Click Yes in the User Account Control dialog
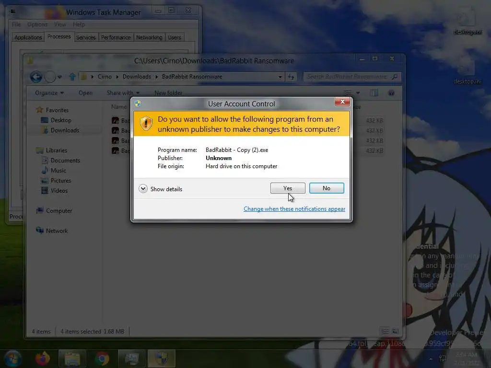491x368 pixels. click(x=288, y=188)
